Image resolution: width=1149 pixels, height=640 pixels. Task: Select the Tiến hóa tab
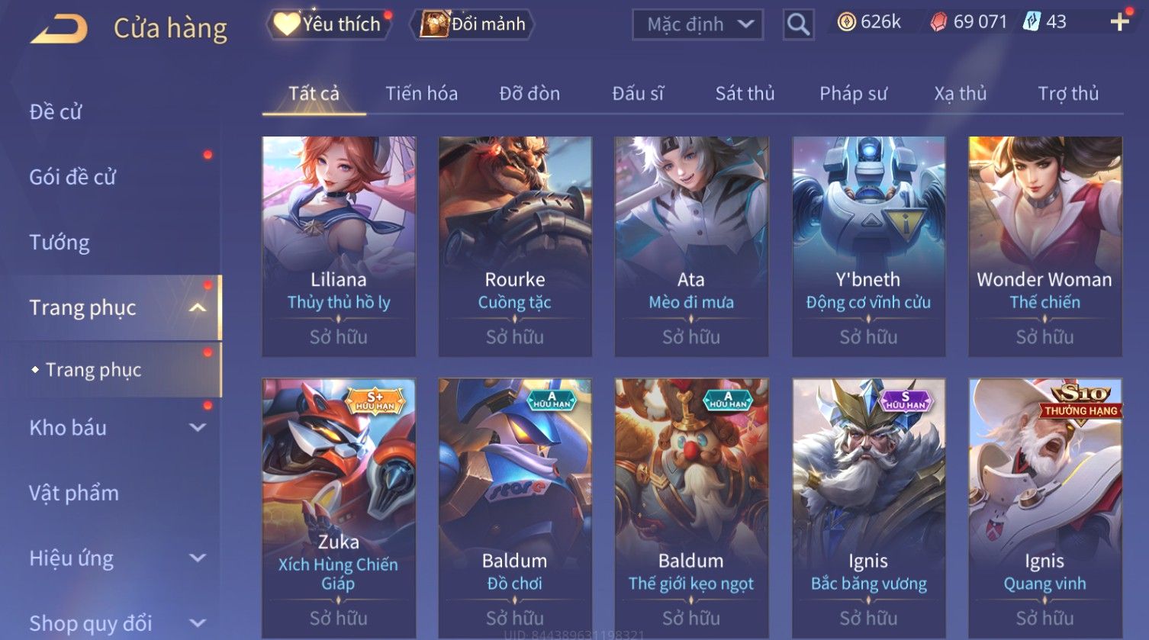tap(421, 93)
